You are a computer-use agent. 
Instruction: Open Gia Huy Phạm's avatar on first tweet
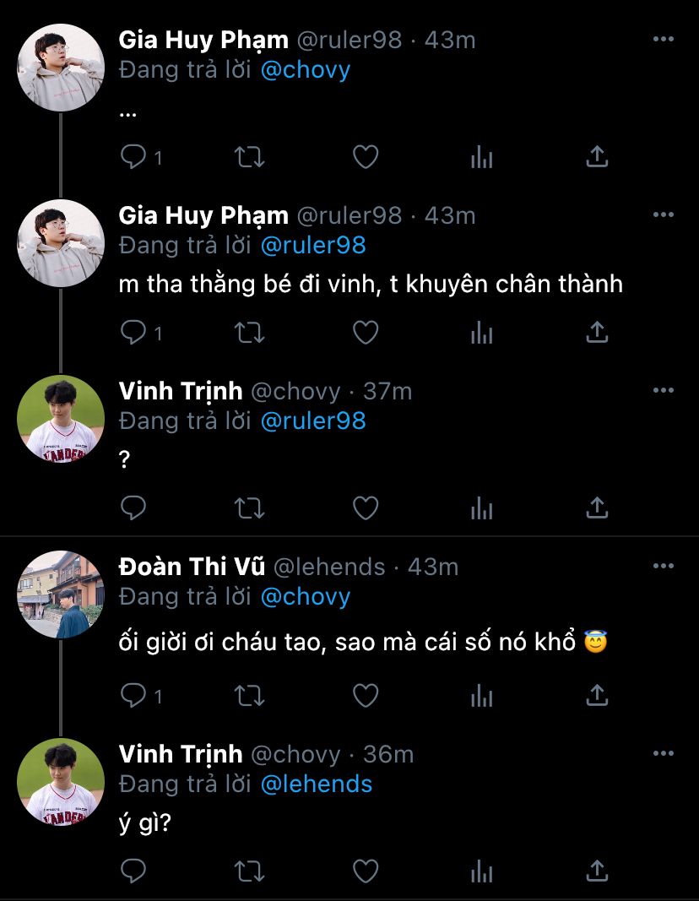pyautogui.click(x=61, y=68)
